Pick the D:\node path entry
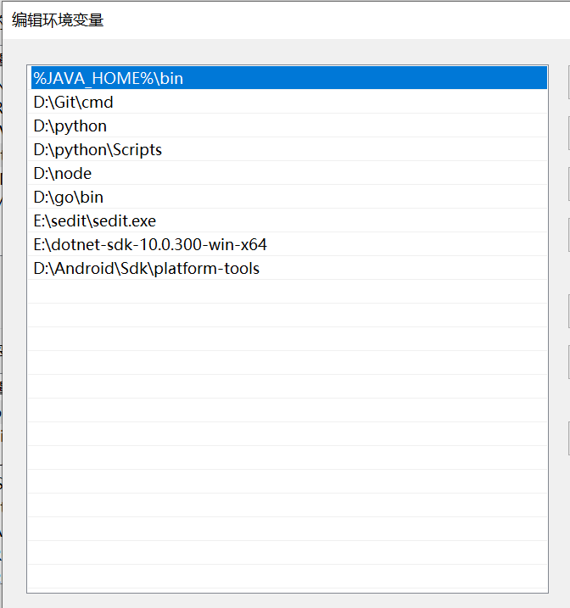570x608 pixels. pos(288,173)
